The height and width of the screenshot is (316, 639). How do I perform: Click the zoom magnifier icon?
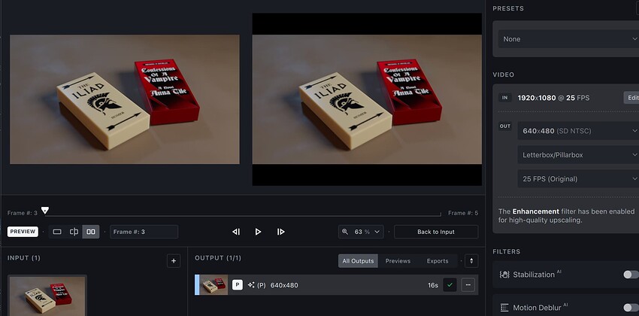click(x=345, y=232)
